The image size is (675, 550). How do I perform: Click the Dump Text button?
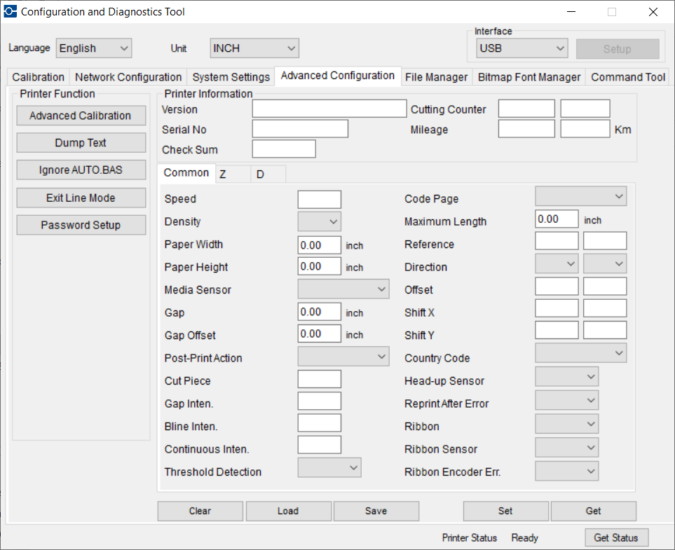(x=81, y=143)
